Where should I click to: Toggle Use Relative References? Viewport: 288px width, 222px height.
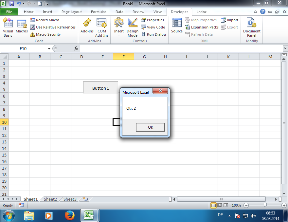53,27
